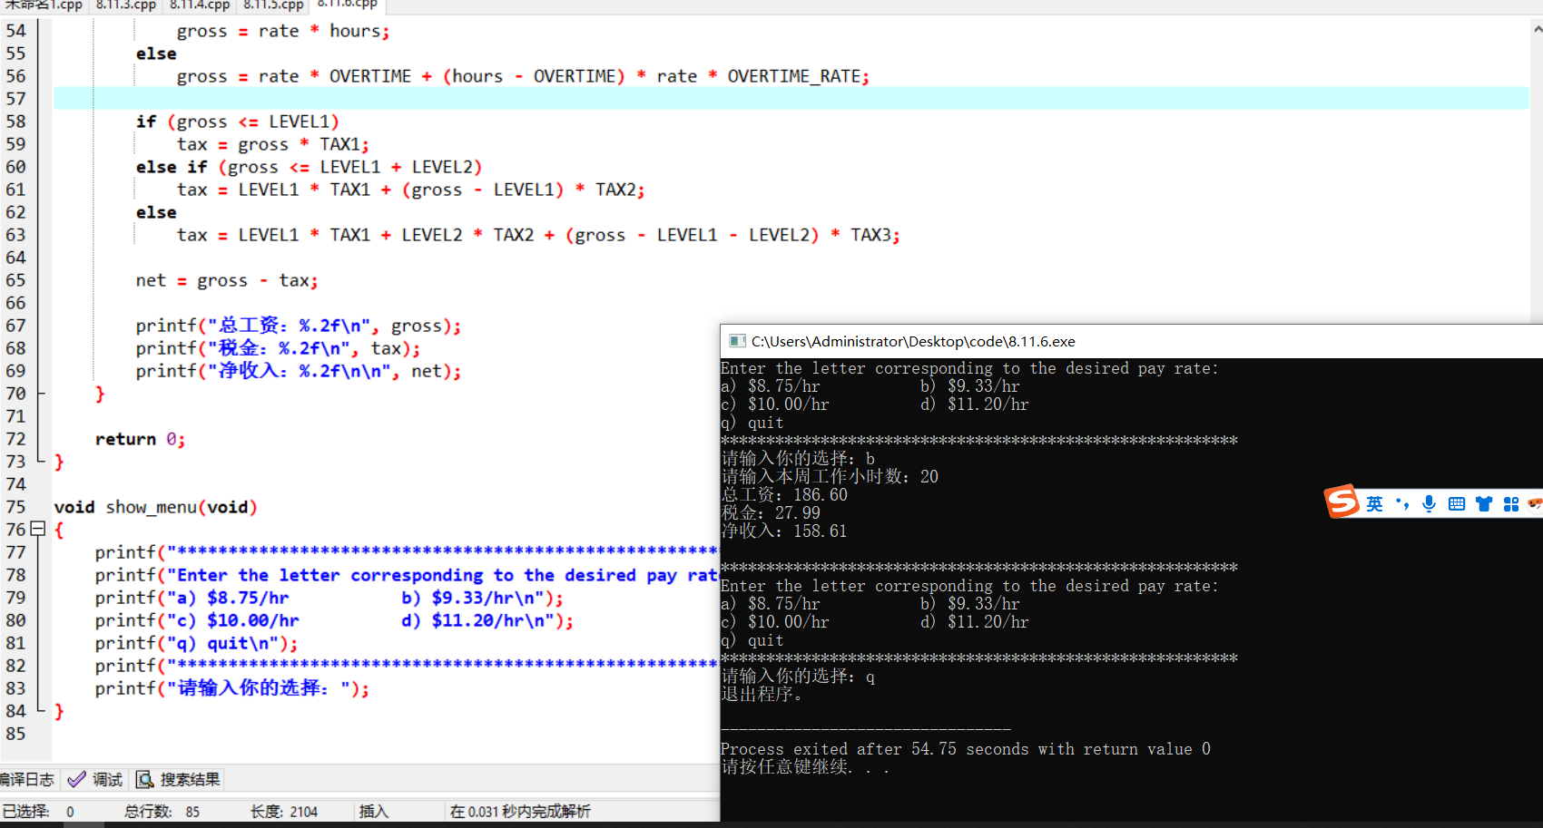Click the editor scrollbar up arrow

click(1537, 29)
